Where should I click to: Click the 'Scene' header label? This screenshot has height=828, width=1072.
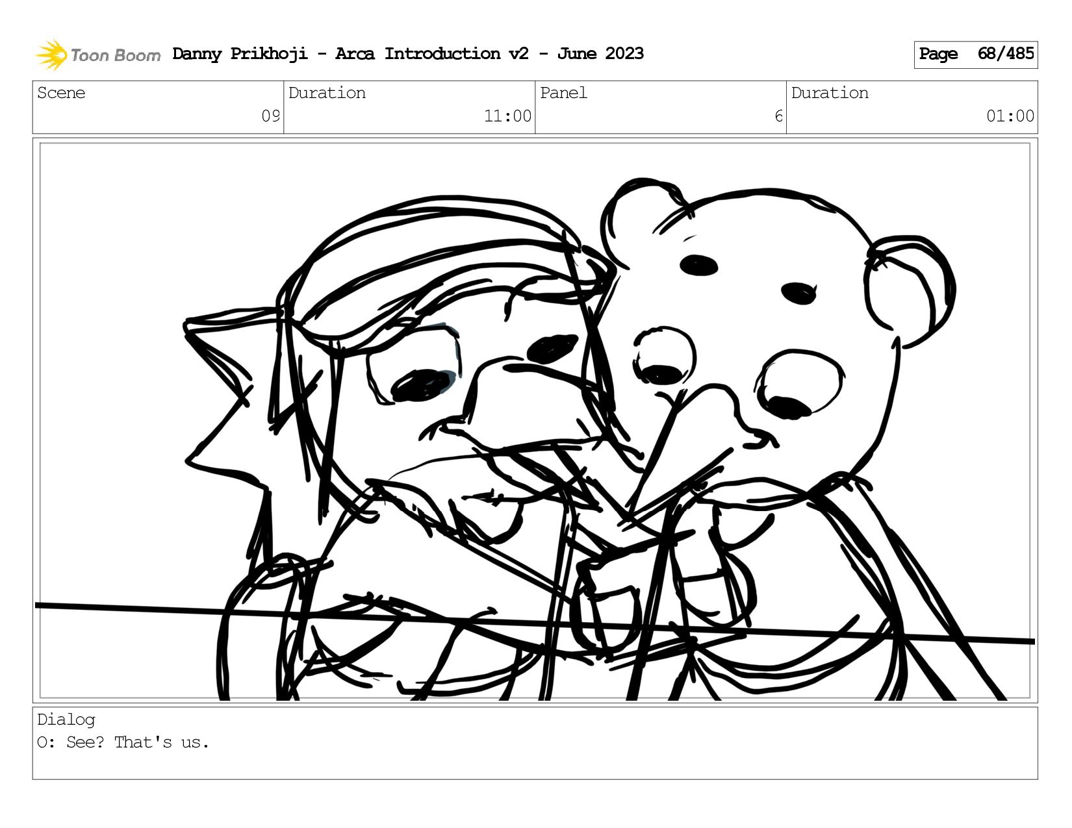point(61,93)
